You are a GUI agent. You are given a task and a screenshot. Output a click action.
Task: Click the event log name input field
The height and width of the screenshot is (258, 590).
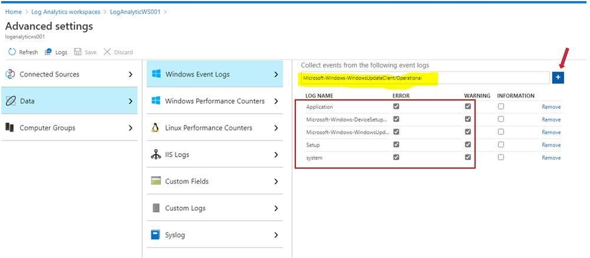click(425, 78)
